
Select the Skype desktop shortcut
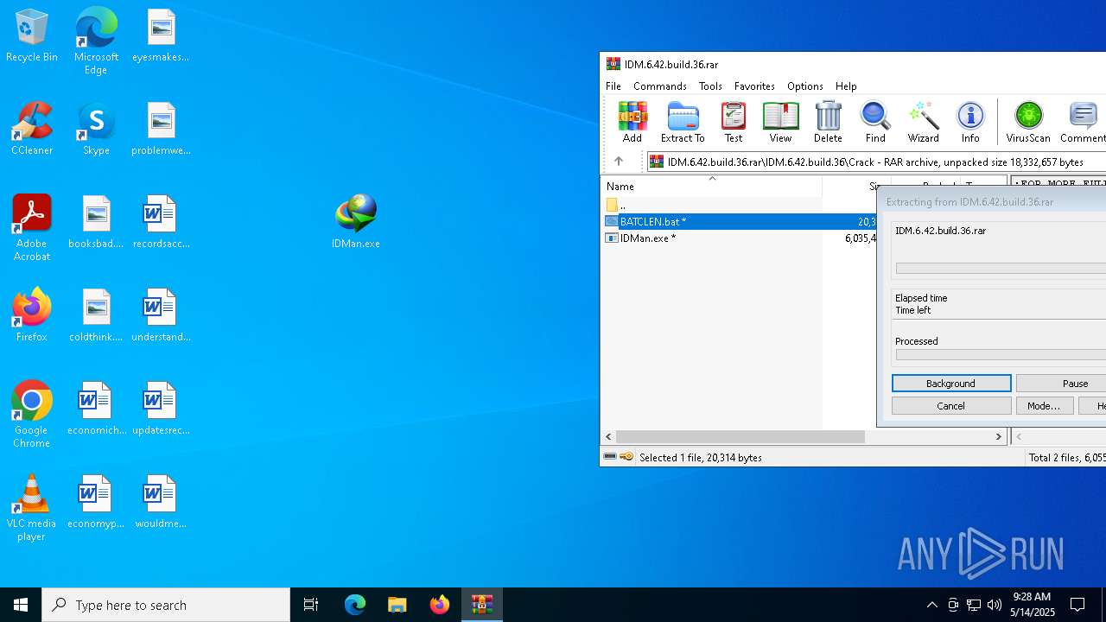click(96, 129)
